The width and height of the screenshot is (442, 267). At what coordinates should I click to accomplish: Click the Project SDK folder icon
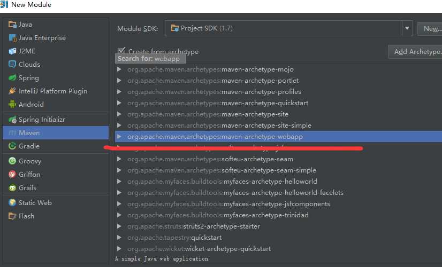point(175,28)
